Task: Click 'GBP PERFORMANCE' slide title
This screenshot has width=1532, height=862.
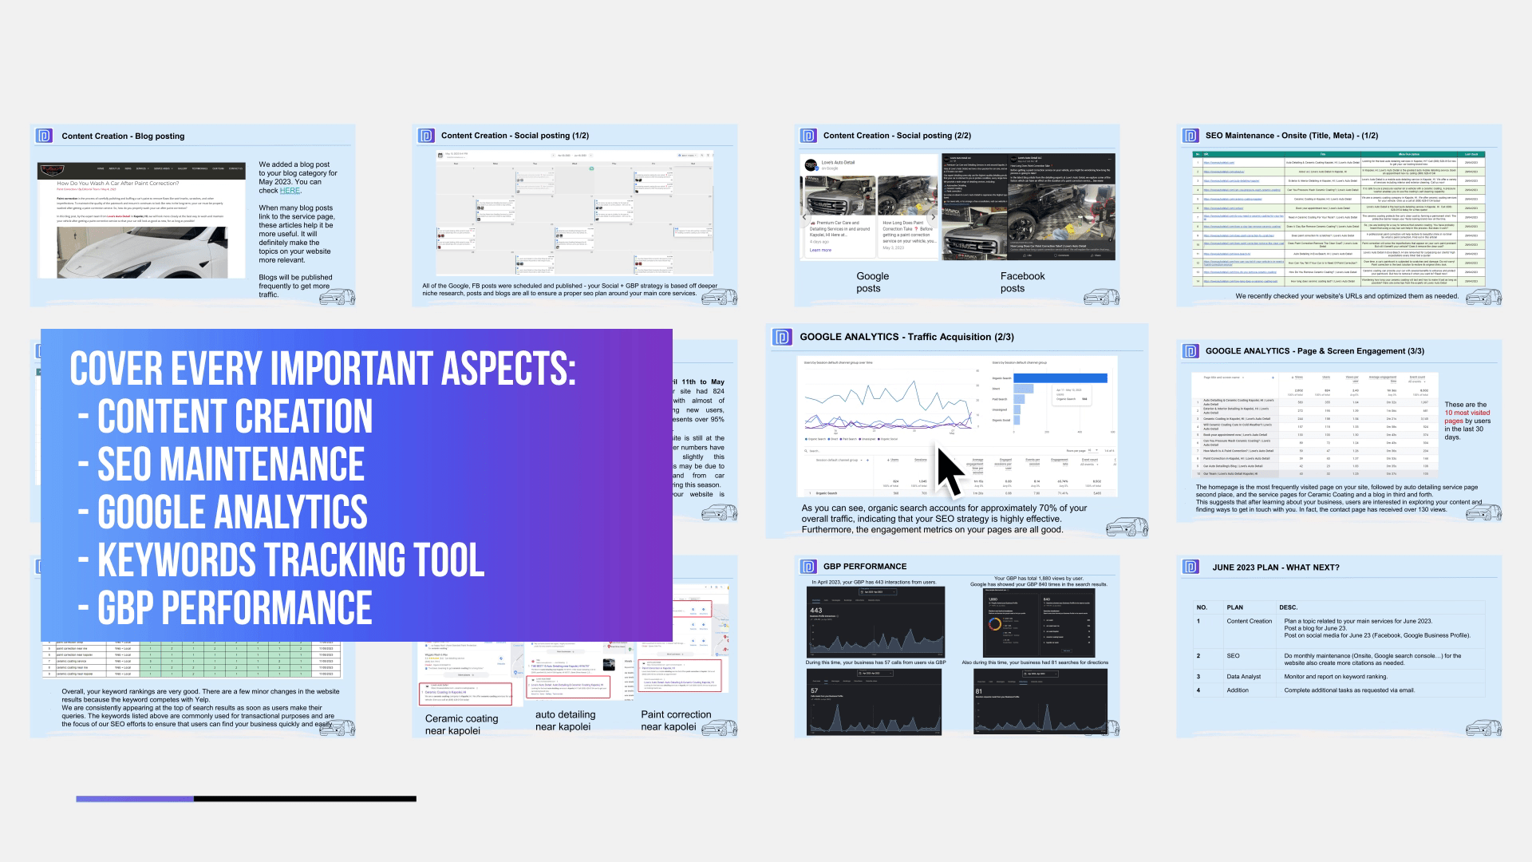Action: click(x=865, y=567)
